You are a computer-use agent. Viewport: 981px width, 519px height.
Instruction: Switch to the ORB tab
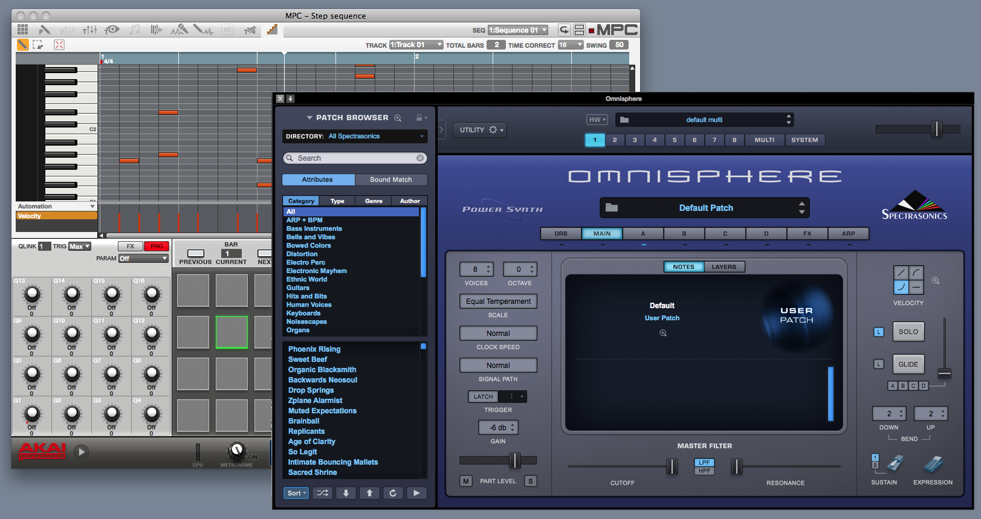561,234
